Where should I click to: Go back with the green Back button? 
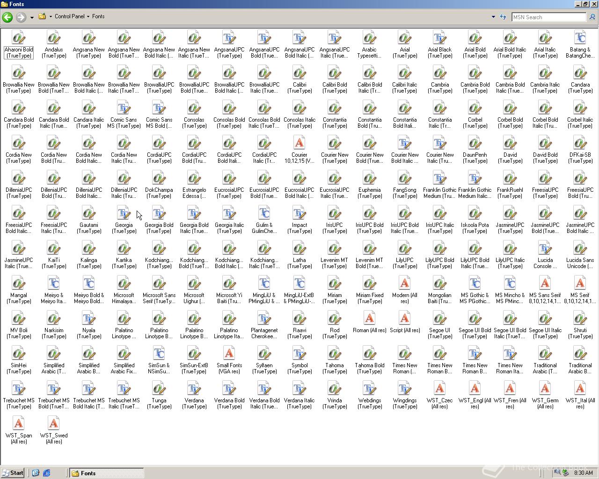click(7, 17)
